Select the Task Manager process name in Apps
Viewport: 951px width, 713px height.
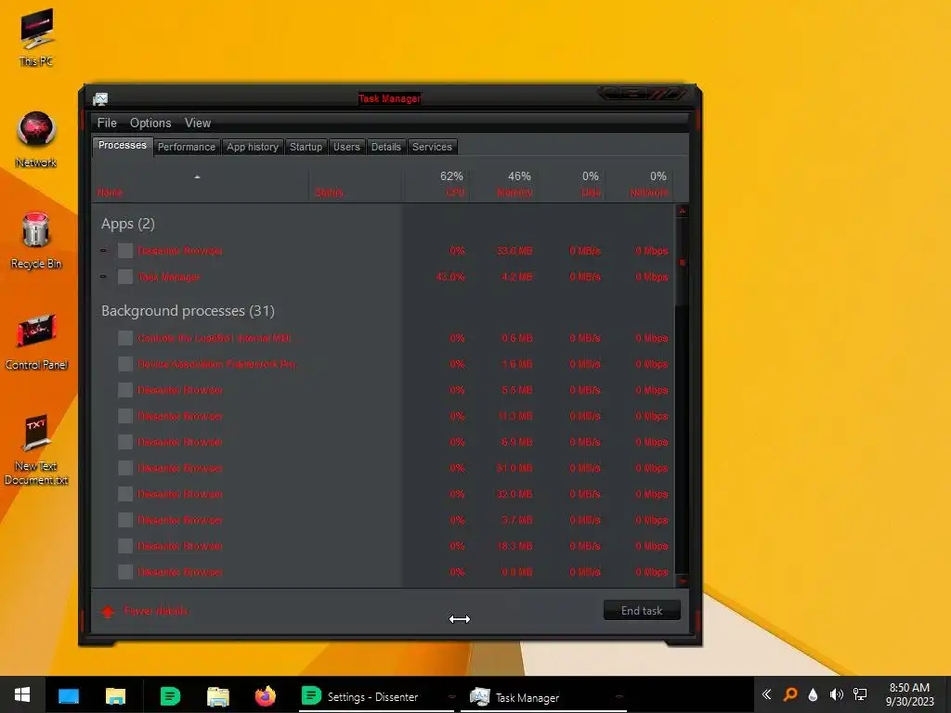[169, 277]
